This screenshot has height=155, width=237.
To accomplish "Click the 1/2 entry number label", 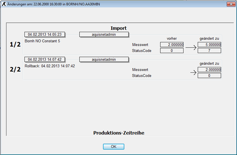I will point(15,44).
